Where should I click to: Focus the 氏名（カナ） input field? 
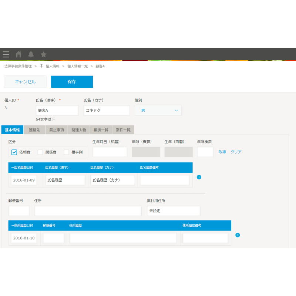(x=107, y=110)
